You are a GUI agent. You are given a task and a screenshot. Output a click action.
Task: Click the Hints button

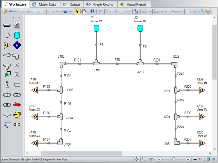coord(9,11)
